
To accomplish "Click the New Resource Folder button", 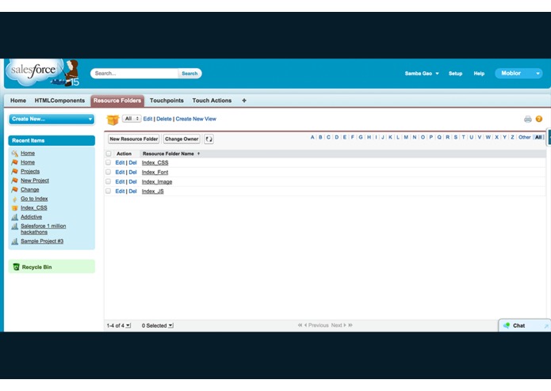I will (x=133, y=139).
